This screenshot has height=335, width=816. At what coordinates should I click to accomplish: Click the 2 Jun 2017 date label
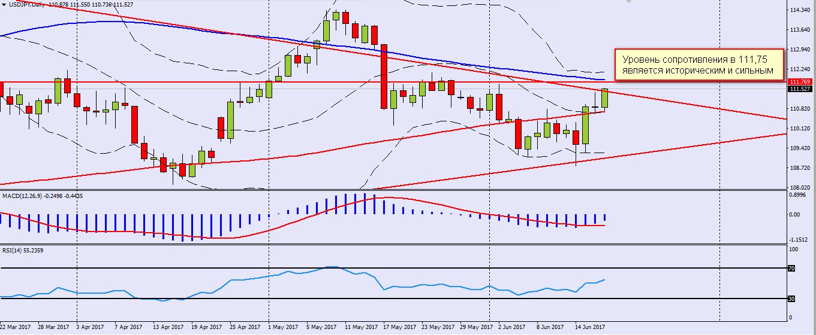coord(511,327)
